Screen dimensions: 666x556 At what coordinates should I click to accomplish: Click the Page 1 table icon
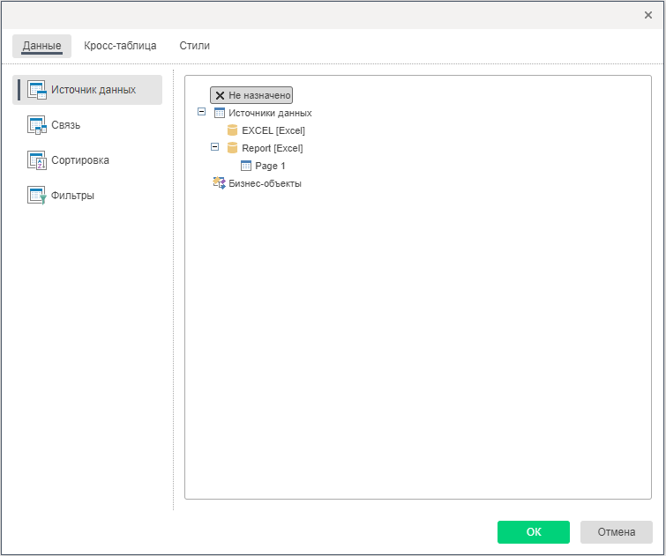point(246,166)
